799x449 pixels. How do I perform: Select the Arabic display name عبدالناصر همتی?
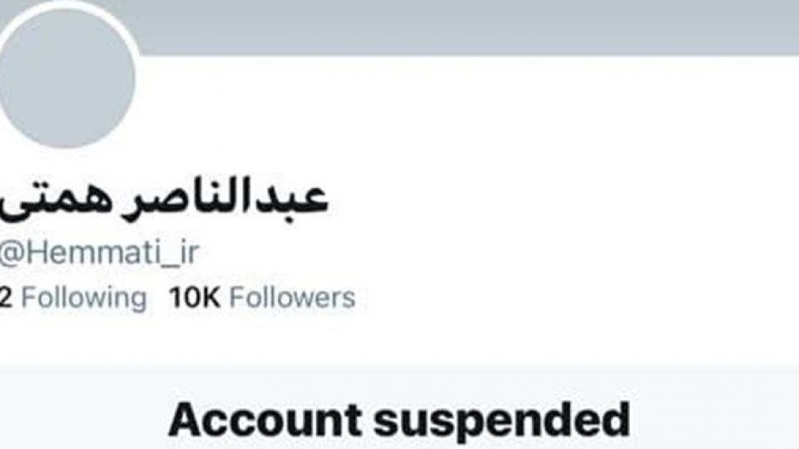coord(163,199)
